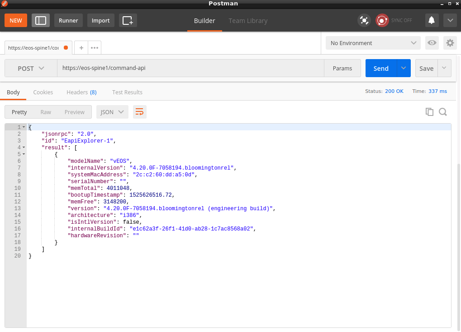
Task: Open the Test Results tab
Action: 127,92
